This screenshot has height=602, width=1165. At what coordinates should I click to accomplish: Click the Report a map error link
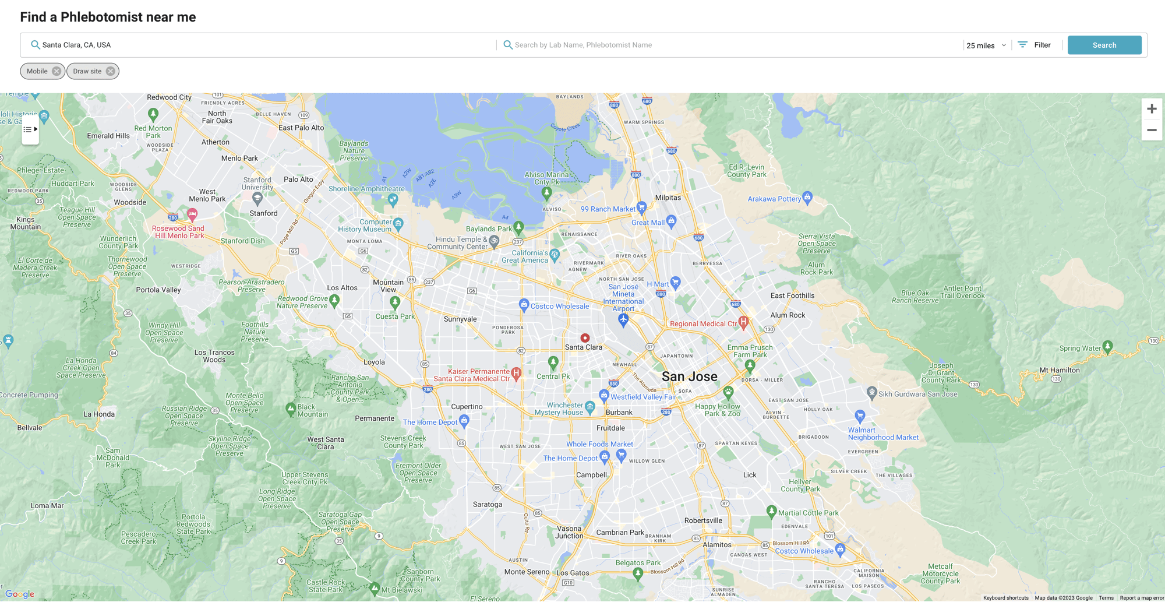[x=1141, y=597]
